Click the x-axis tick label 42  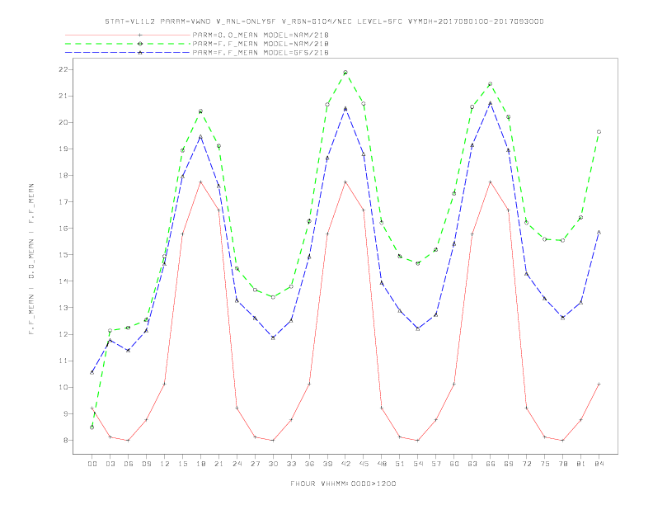[x=345, y=464]
